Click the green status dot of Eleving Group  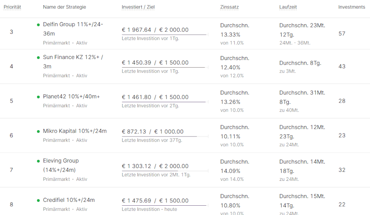coord(38,161)
